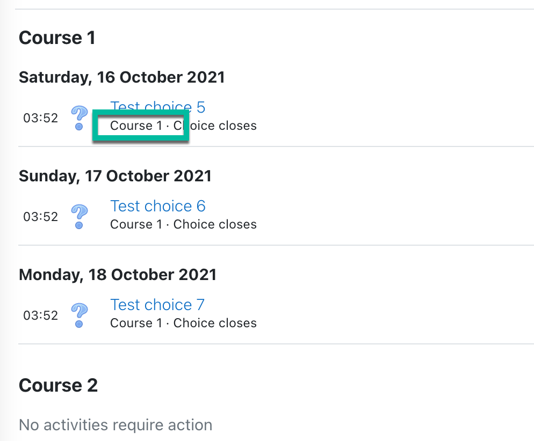This screenshot has width=534, height=441.
Task: Click 'Course 1 · Choice closes' under Test choice 7
Action: [183, 323]
